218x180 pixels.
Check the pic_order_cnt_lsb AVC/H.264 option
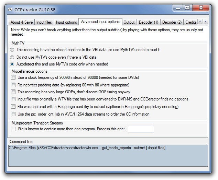pos(13,114)
